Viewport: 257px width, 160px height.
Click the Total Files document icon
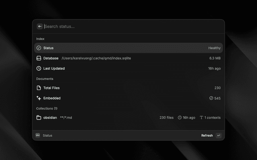tap(39, 88)
